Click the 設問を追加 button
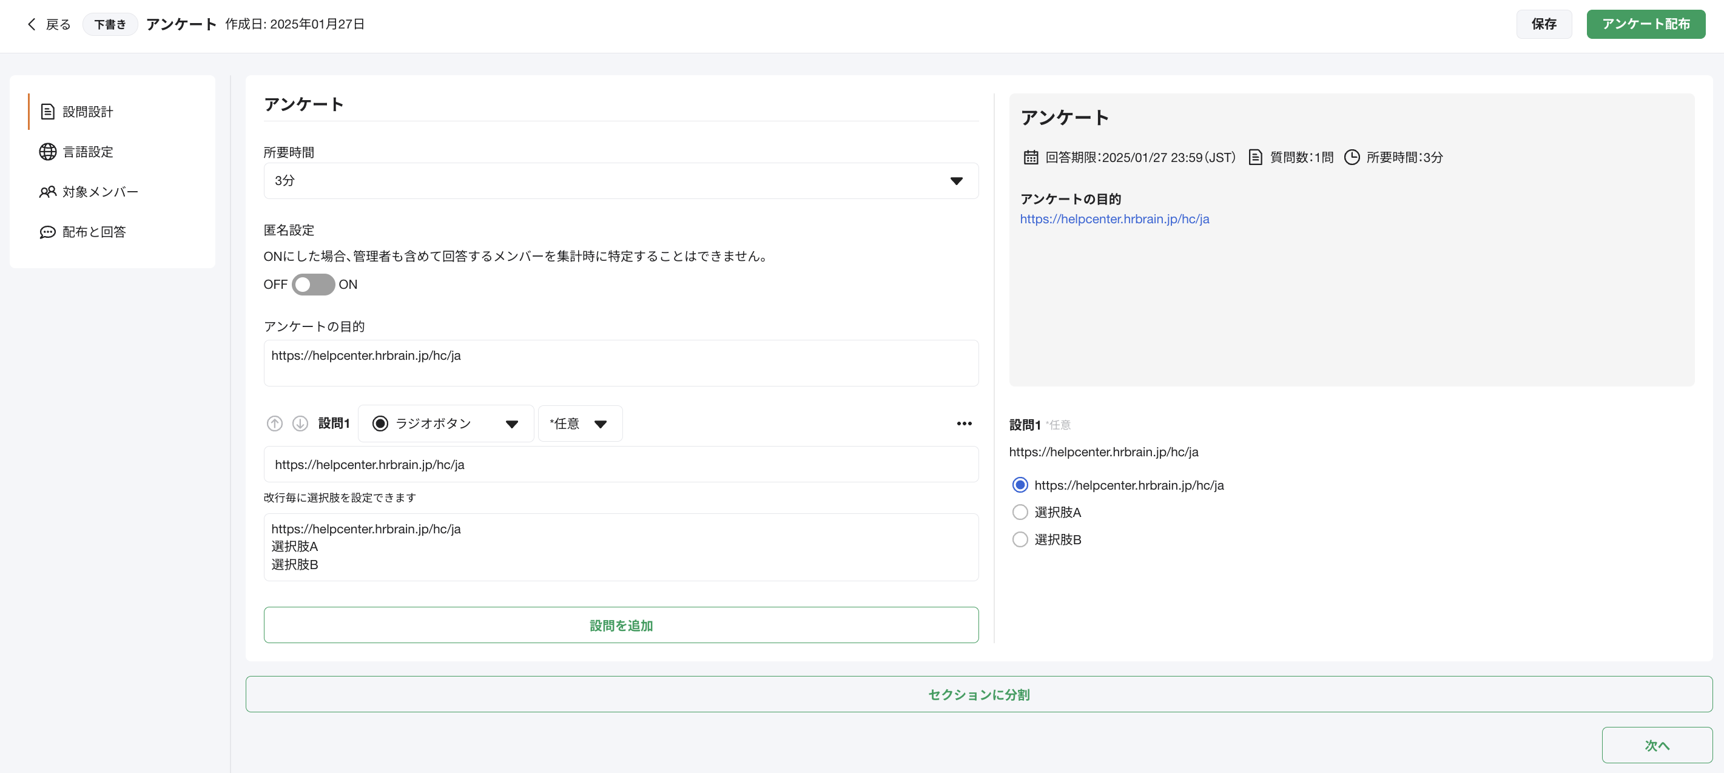Image resolution: width=1724 pixels, height=773 pixels. tap(621, 625)
